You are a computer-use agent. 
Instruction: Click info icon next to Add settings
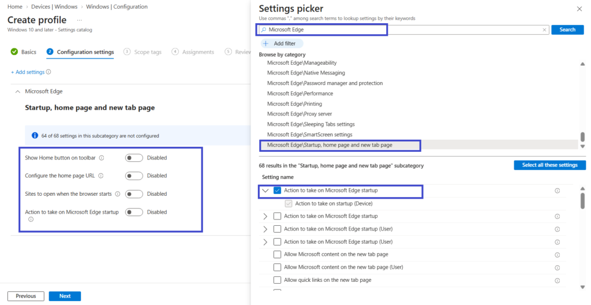[48, 72]
